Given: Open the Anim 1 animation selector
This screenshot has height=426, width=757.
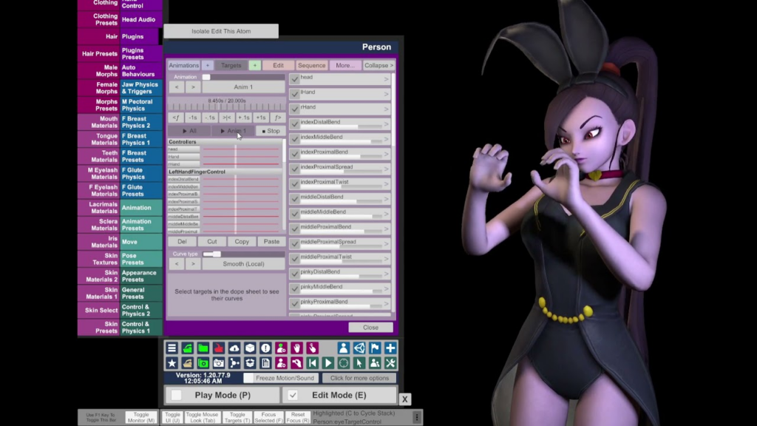Looking at the screenshot, I should [243, 87].
